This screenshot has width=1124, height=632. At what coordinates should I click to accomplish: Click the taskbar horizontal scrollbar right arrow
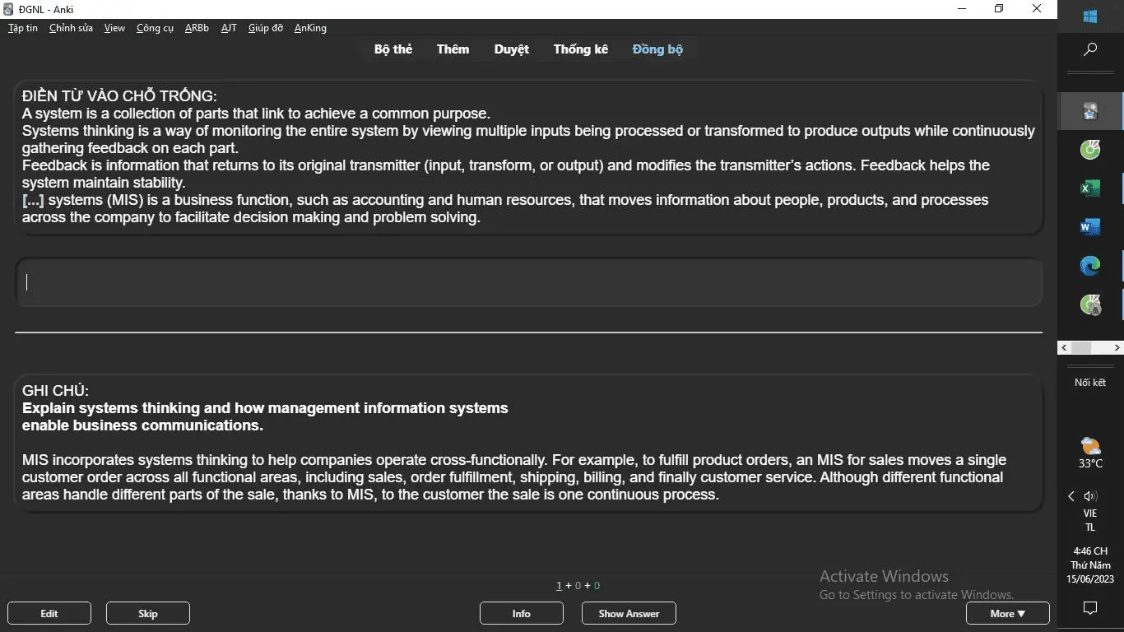1117,348
